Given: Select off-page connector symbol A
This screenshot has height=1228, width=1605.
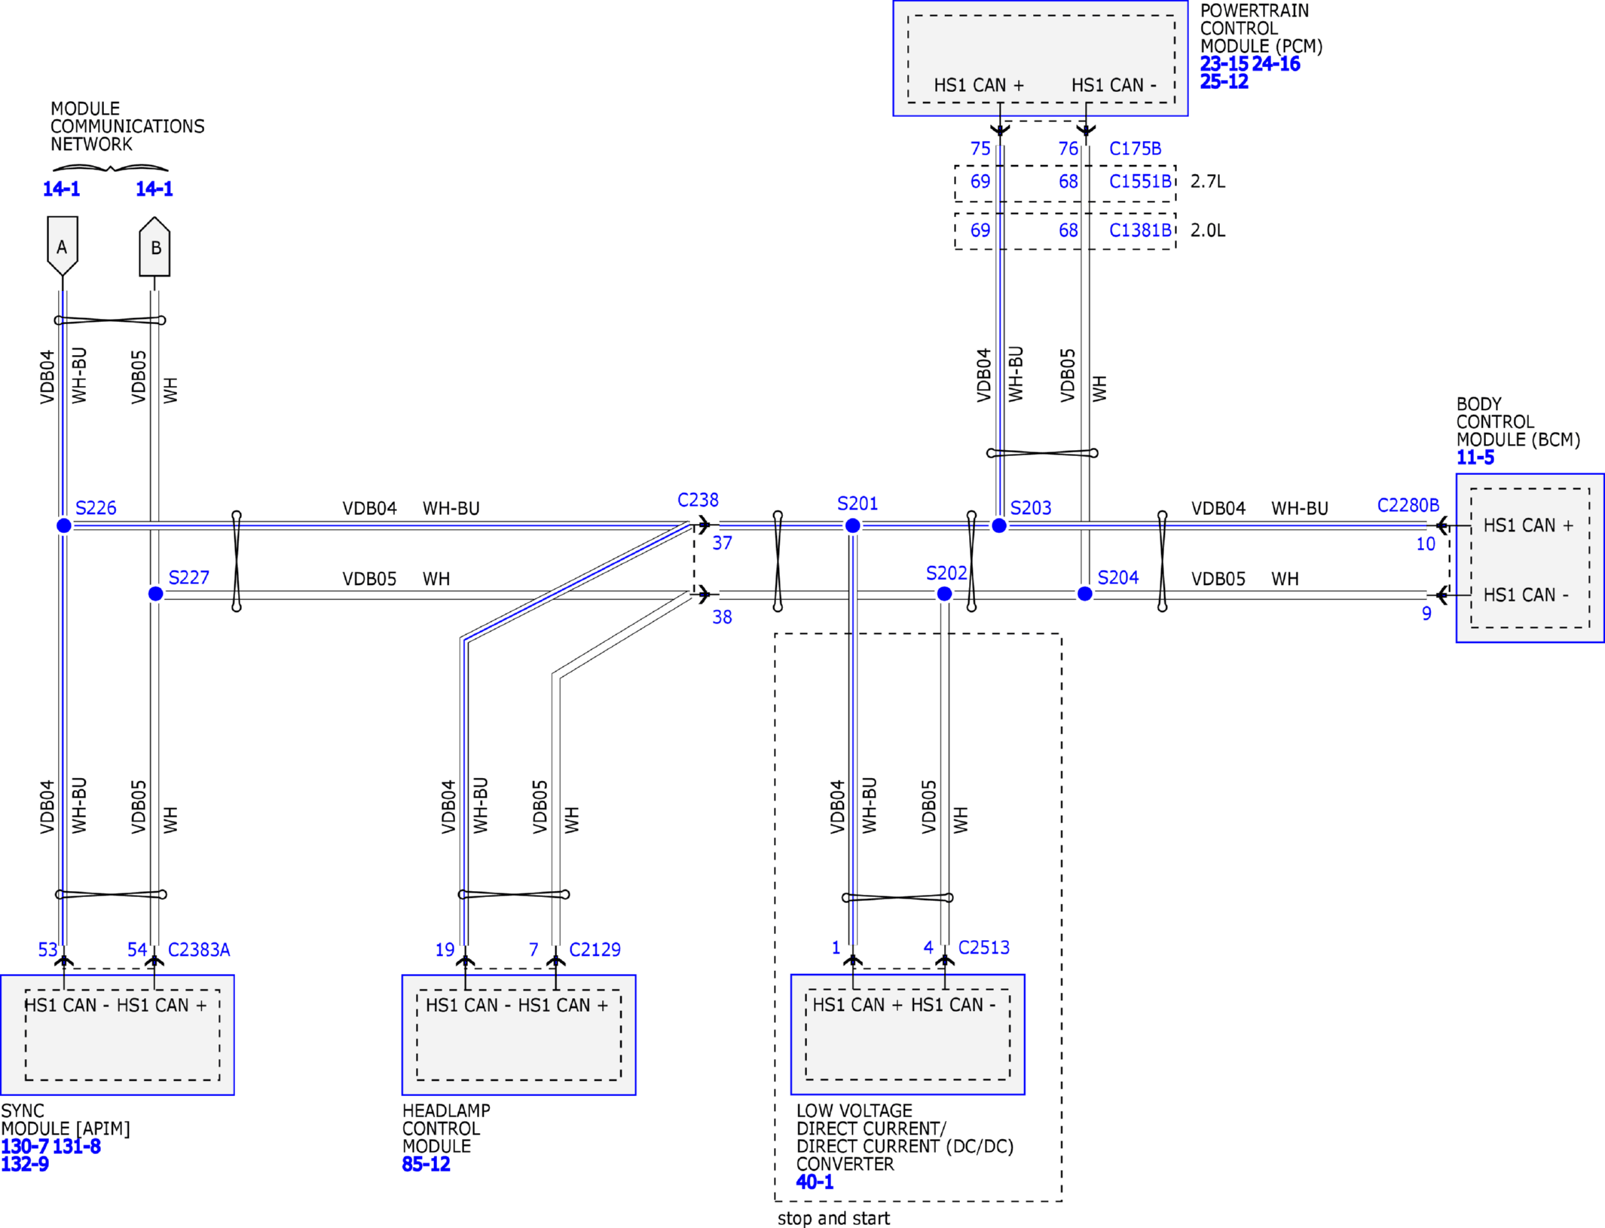Looking at the screenshot, I should click(63, 247).
